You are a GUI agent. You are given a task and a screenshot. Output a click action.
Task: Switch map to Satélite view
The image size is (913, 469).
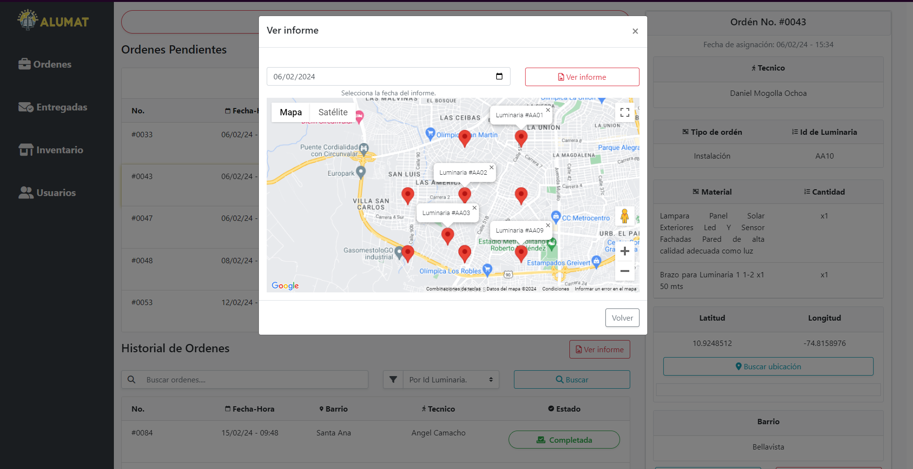[x=333, y=112]
